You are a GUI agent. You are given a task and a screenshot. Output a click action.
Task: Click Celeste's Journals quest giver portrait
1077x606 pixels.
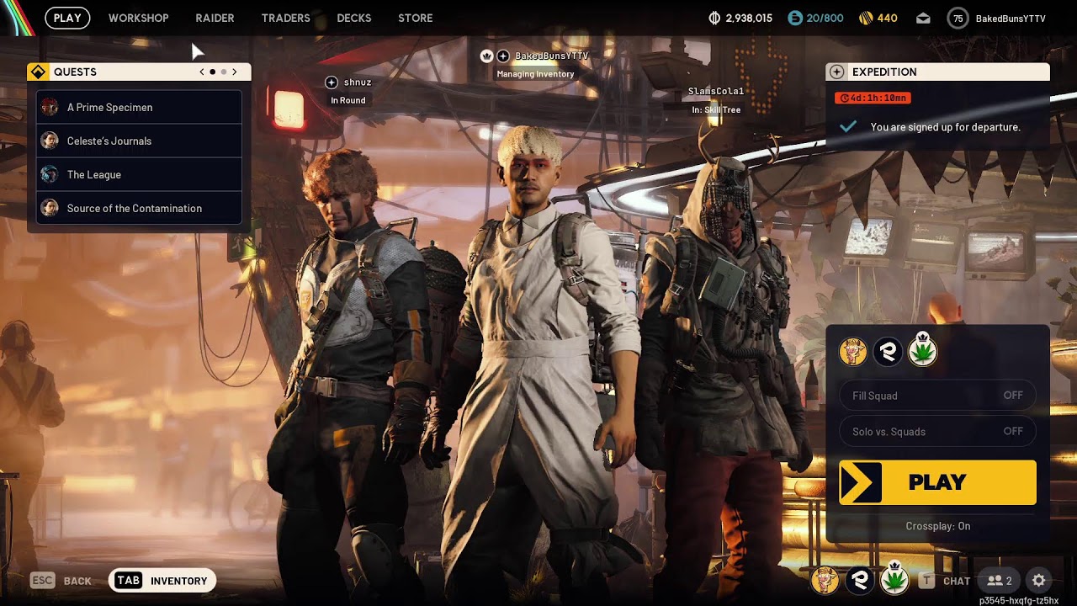click(x=50, y=141)
